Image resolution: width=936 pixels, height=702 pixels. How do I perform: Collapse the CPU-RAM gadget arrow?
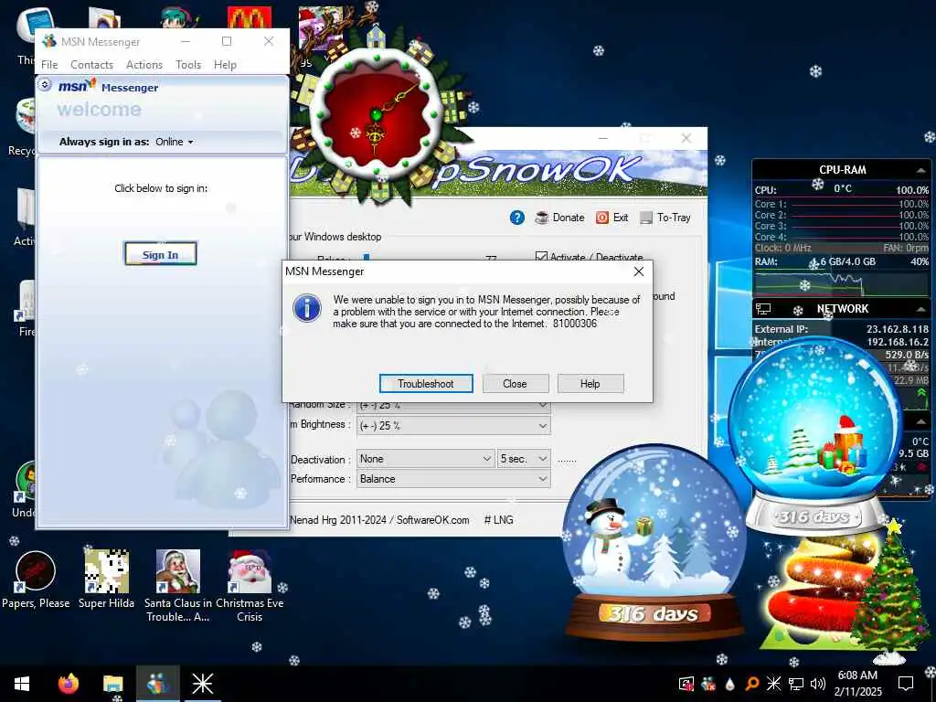(x=921, y=170)
